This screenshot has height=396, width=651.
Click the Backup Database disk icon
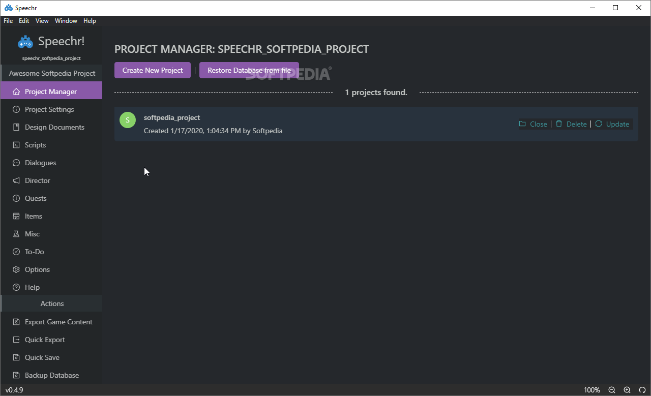(x=16, y=375)
